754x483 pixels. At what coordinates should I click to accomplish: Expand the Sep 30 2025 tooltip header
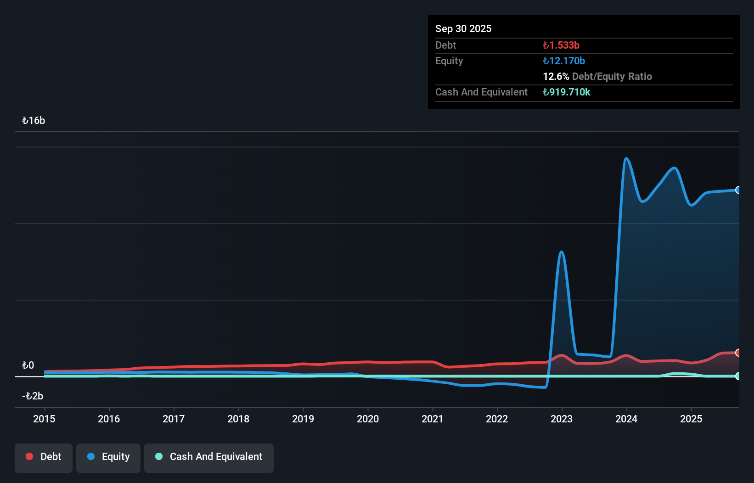pyautogui.click(x=463, y=28)
